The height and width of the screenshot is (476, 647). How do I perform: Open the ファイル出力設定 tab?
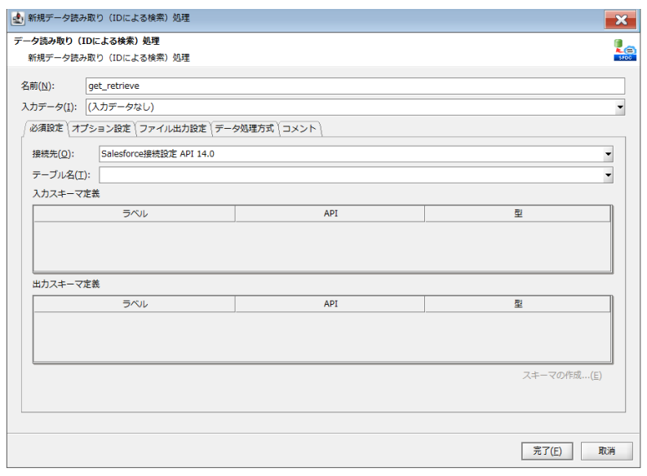click(172, 129)
